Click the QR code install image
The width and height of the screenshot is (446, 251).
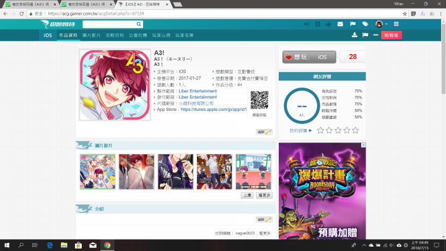click(x=260, y=100)
